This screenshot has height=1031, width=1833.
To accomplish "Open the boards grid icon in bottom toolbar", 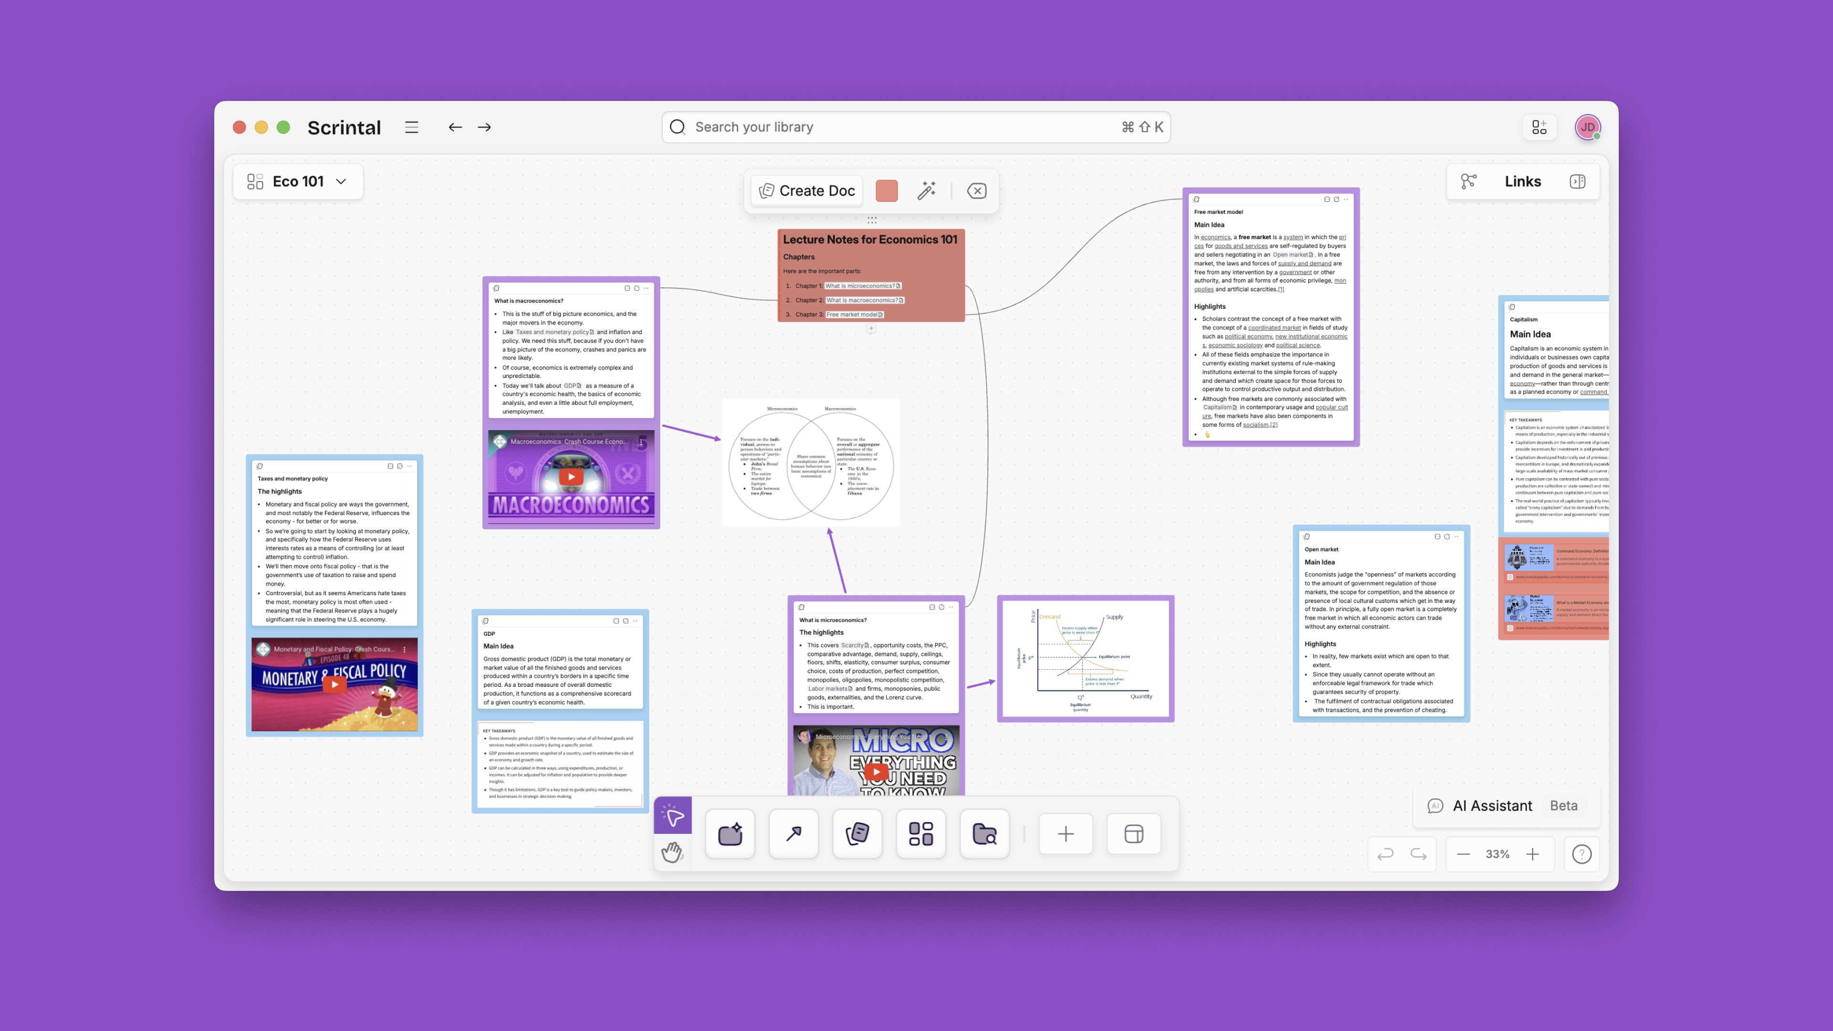I will tap(921, 834).
